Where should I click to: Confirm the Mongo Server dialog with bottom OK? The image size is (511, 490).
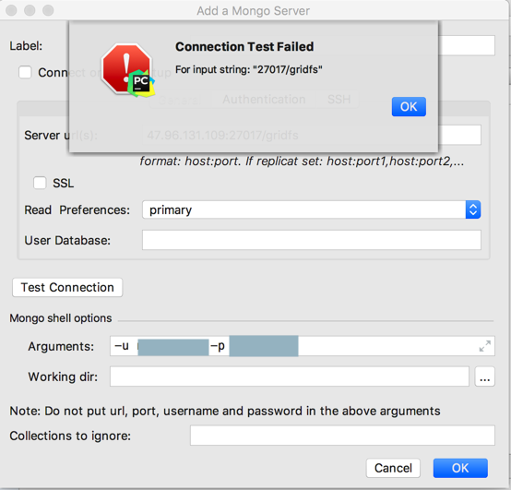(x=460, y=468)
